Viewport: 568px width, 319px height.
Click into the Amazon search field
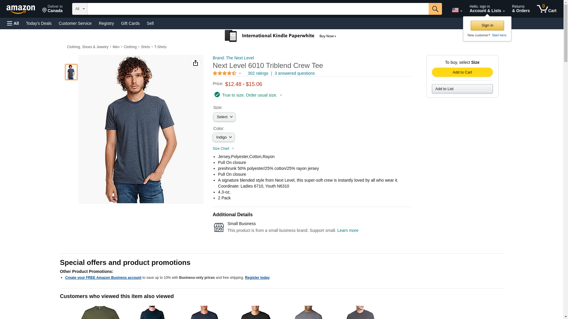point(258,9)
